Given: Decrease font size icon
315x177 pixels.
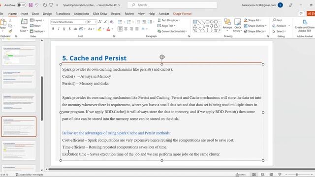Looking at the screenshot, I should [x=106, y=22].
